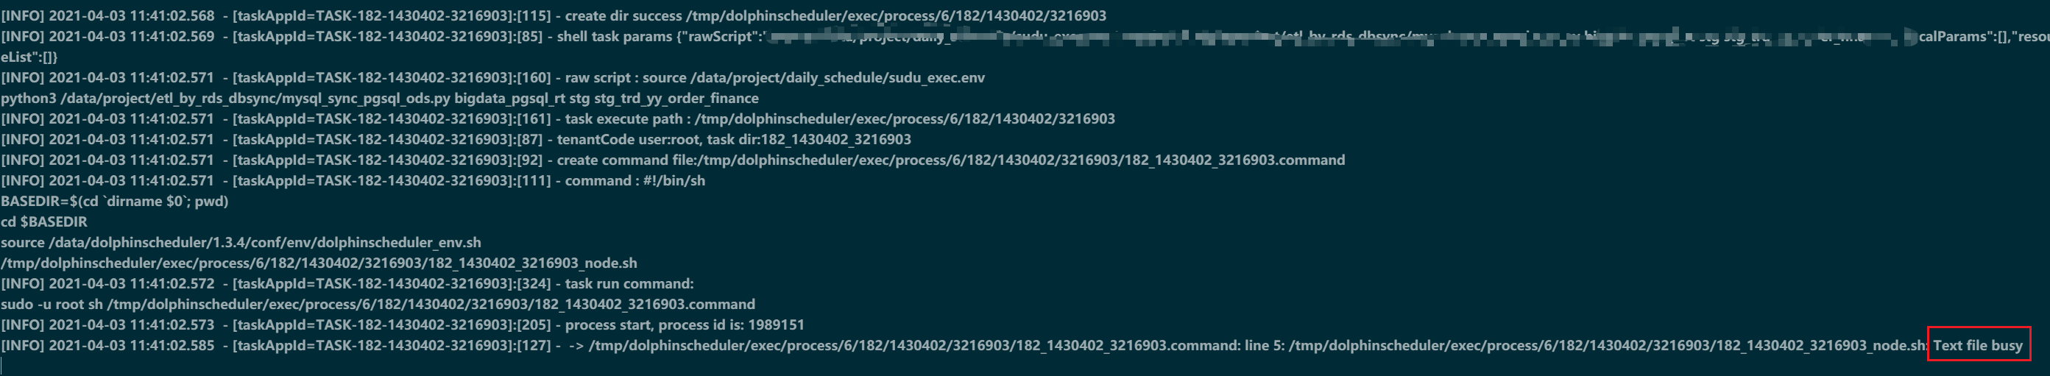Click the BASEDIR=$(cd `dirname $0`; pwd) line
The height and width of the screenshot is (376, 2050).
click(x=115, y=201)
